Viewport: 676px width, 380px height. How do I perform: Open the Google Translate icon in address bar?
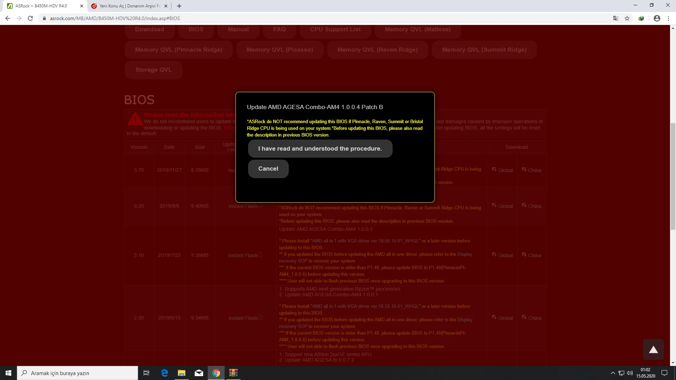[x=615, y=18]
